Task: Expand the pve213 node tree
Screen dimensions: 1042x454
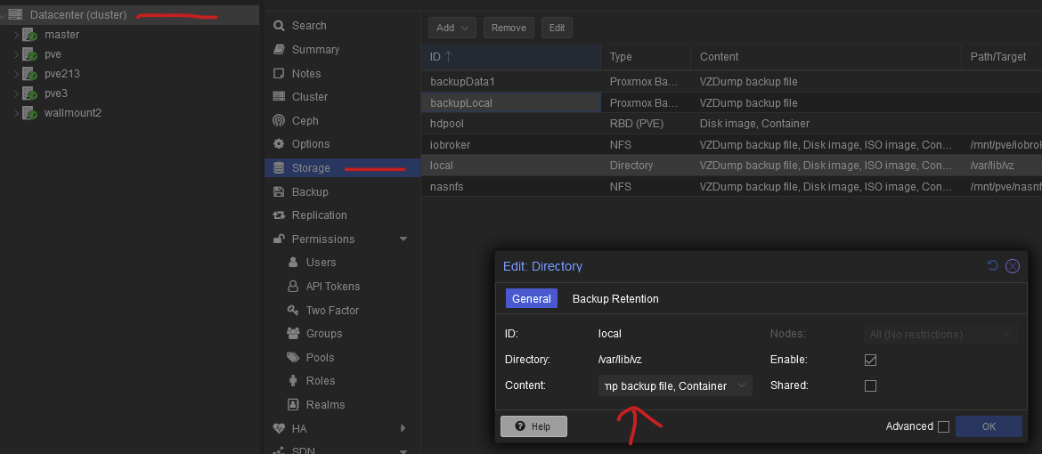Action: tap(16, 74)
